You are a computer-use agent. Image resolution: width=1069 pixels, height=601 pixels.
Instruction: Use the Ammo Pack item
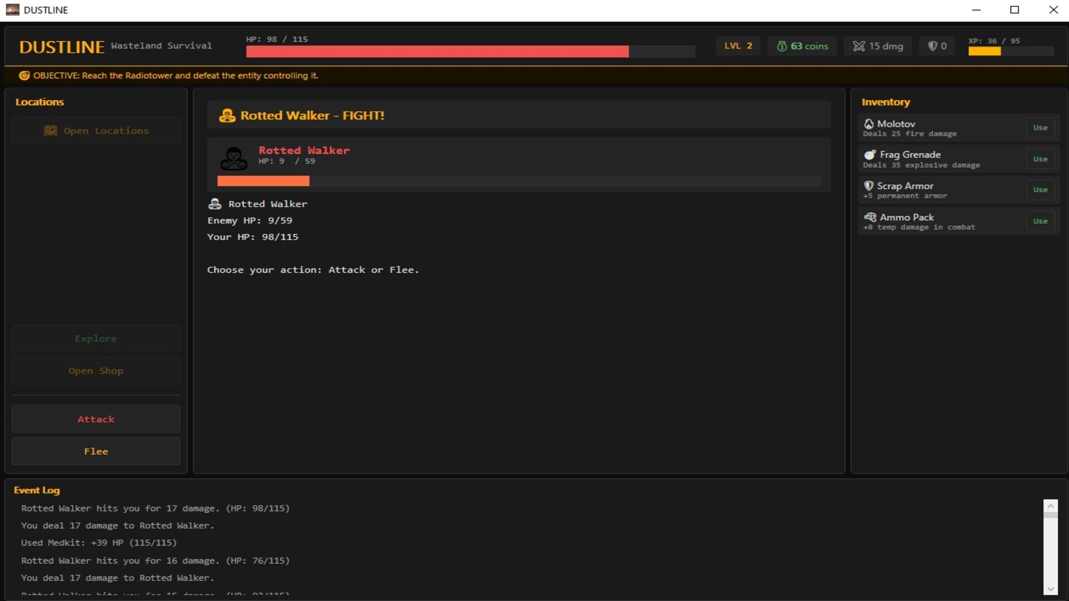coord(1039,221)
